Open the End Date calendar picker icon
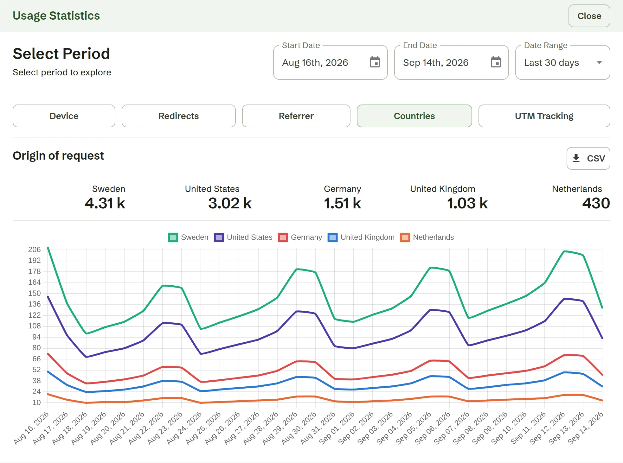The image size is (623, 463). pos(496,62)
